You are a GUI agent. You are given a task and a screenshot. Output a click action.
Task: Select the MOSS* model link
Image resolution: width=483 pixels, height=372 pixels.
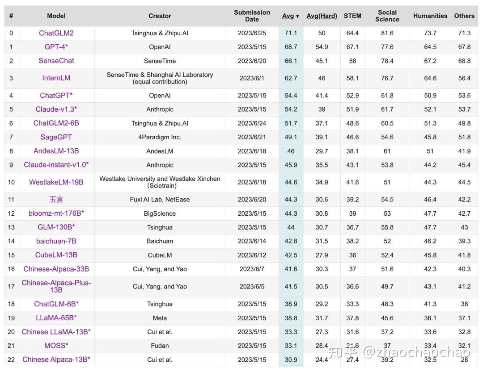coord(56,345)
